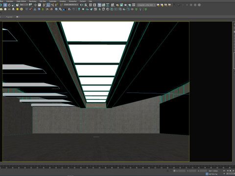Click Add Time Tag

coord(213,174)
